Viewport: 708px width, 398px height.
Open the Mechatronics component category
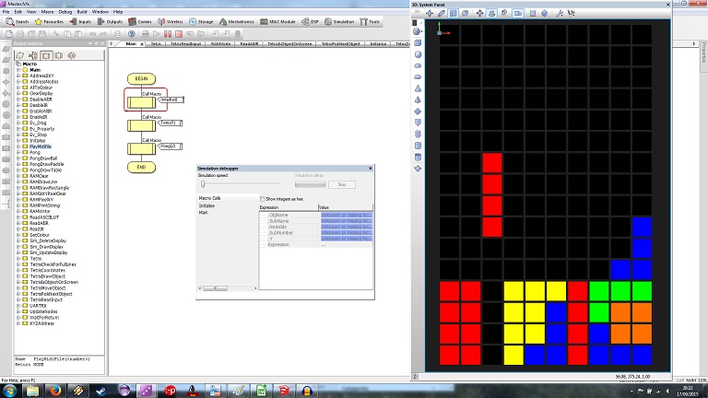(x=237, y=21)
